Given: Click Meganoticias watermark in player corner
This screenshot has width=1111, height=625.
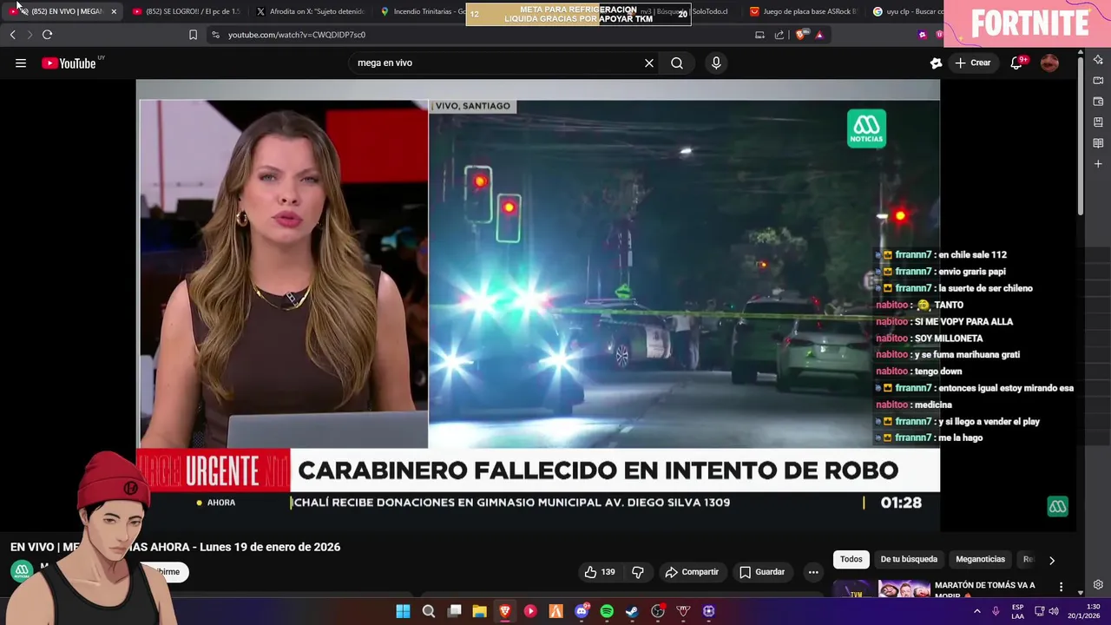Looking at the screenshot, I should click(1057, 506).
